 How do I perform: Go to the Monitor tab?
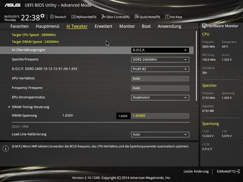[x=127, y=26]
